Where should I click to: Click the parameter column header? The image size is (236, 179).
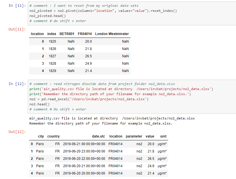(x=134, y=136)
